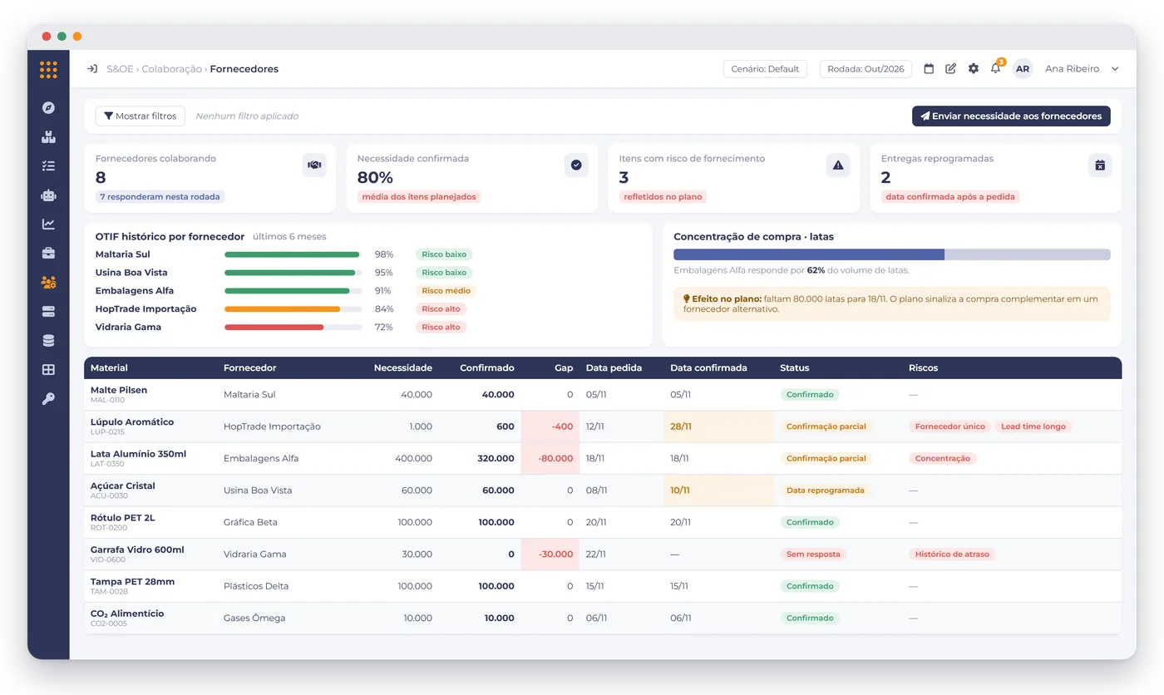The width and height of the screenshot is (1164, 695).
Task: Open the line chart icon in sidebar
Action: [x=48, y=224]
